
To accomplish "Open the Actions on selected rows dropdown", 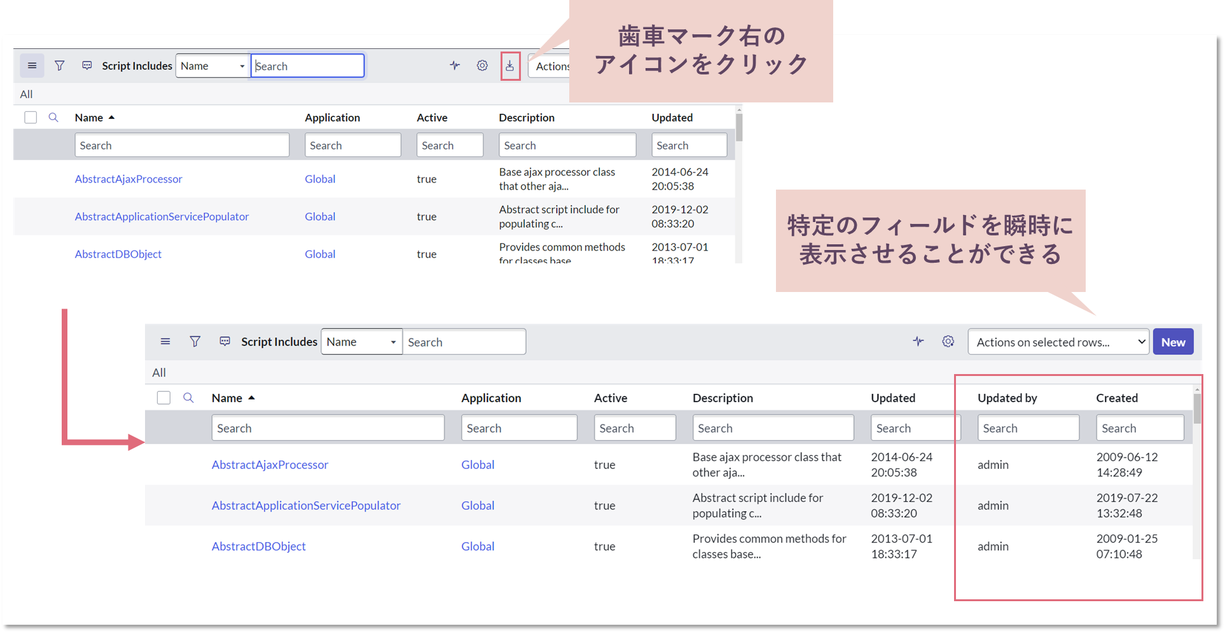I will (1058, 342).
